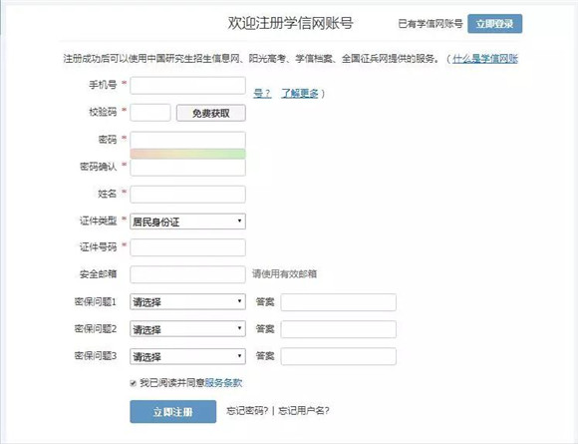Screen dimensions: 578x444
Task: Expand the 密保问题3 dropdown
Action: coord(187,356)
